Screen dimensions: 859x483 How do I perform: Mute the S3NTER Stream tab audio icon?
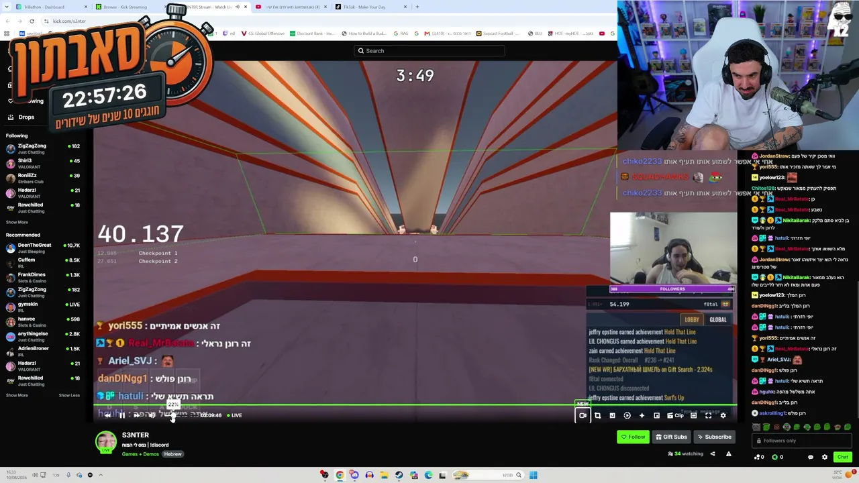tap(237, 7)
